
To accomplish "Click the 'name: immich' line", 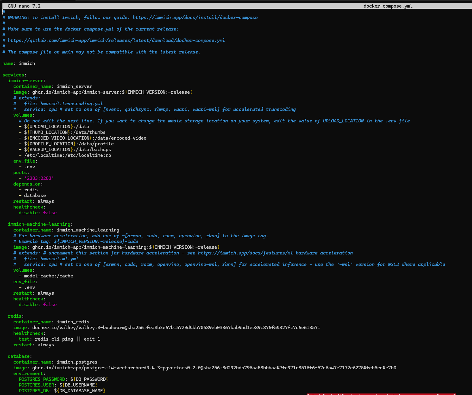I will [19, 63].
